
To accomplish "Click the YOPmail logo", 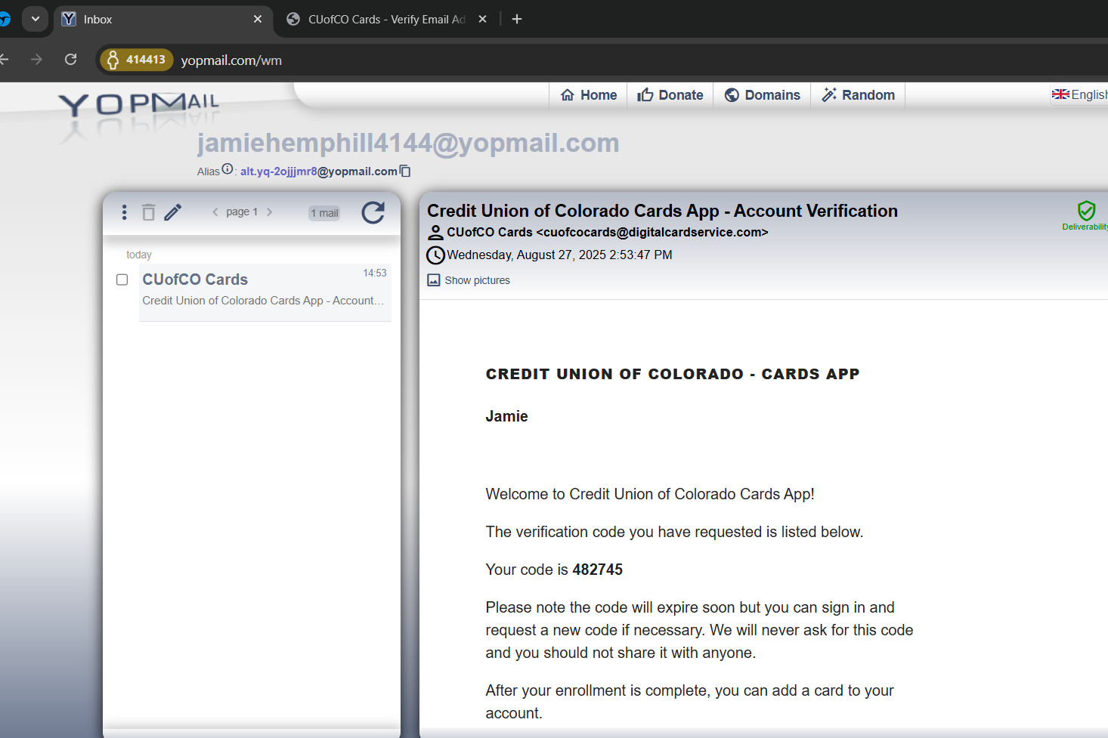I will click(x=139, y=105).
